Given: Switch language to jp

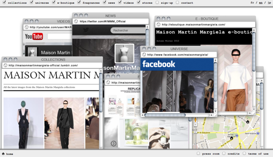Looking at the screenshot, I should (x=269, y=3).
